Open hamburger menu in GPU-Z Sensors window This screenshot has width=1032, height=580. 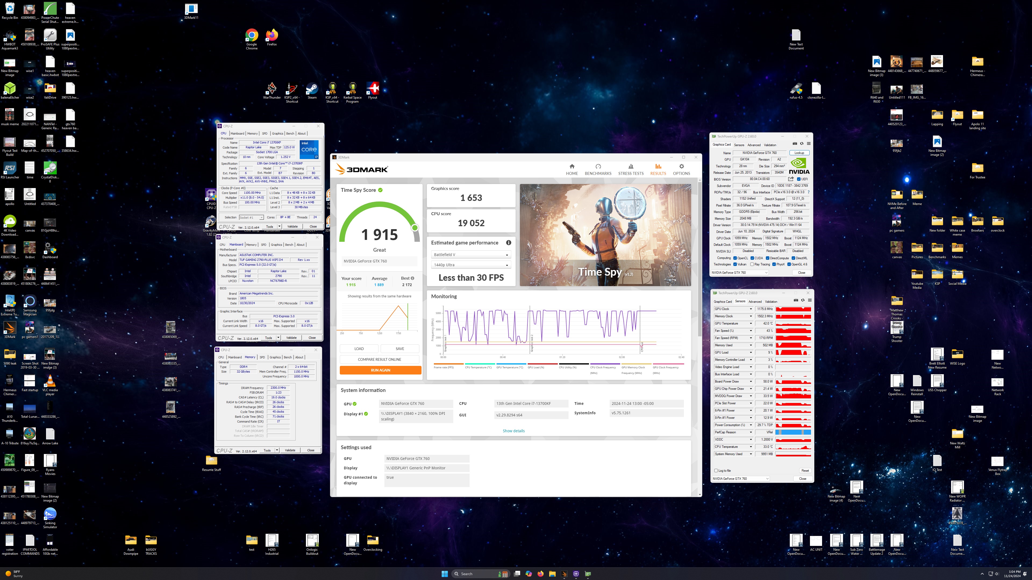pyautogui.click(x=810, y=300)
